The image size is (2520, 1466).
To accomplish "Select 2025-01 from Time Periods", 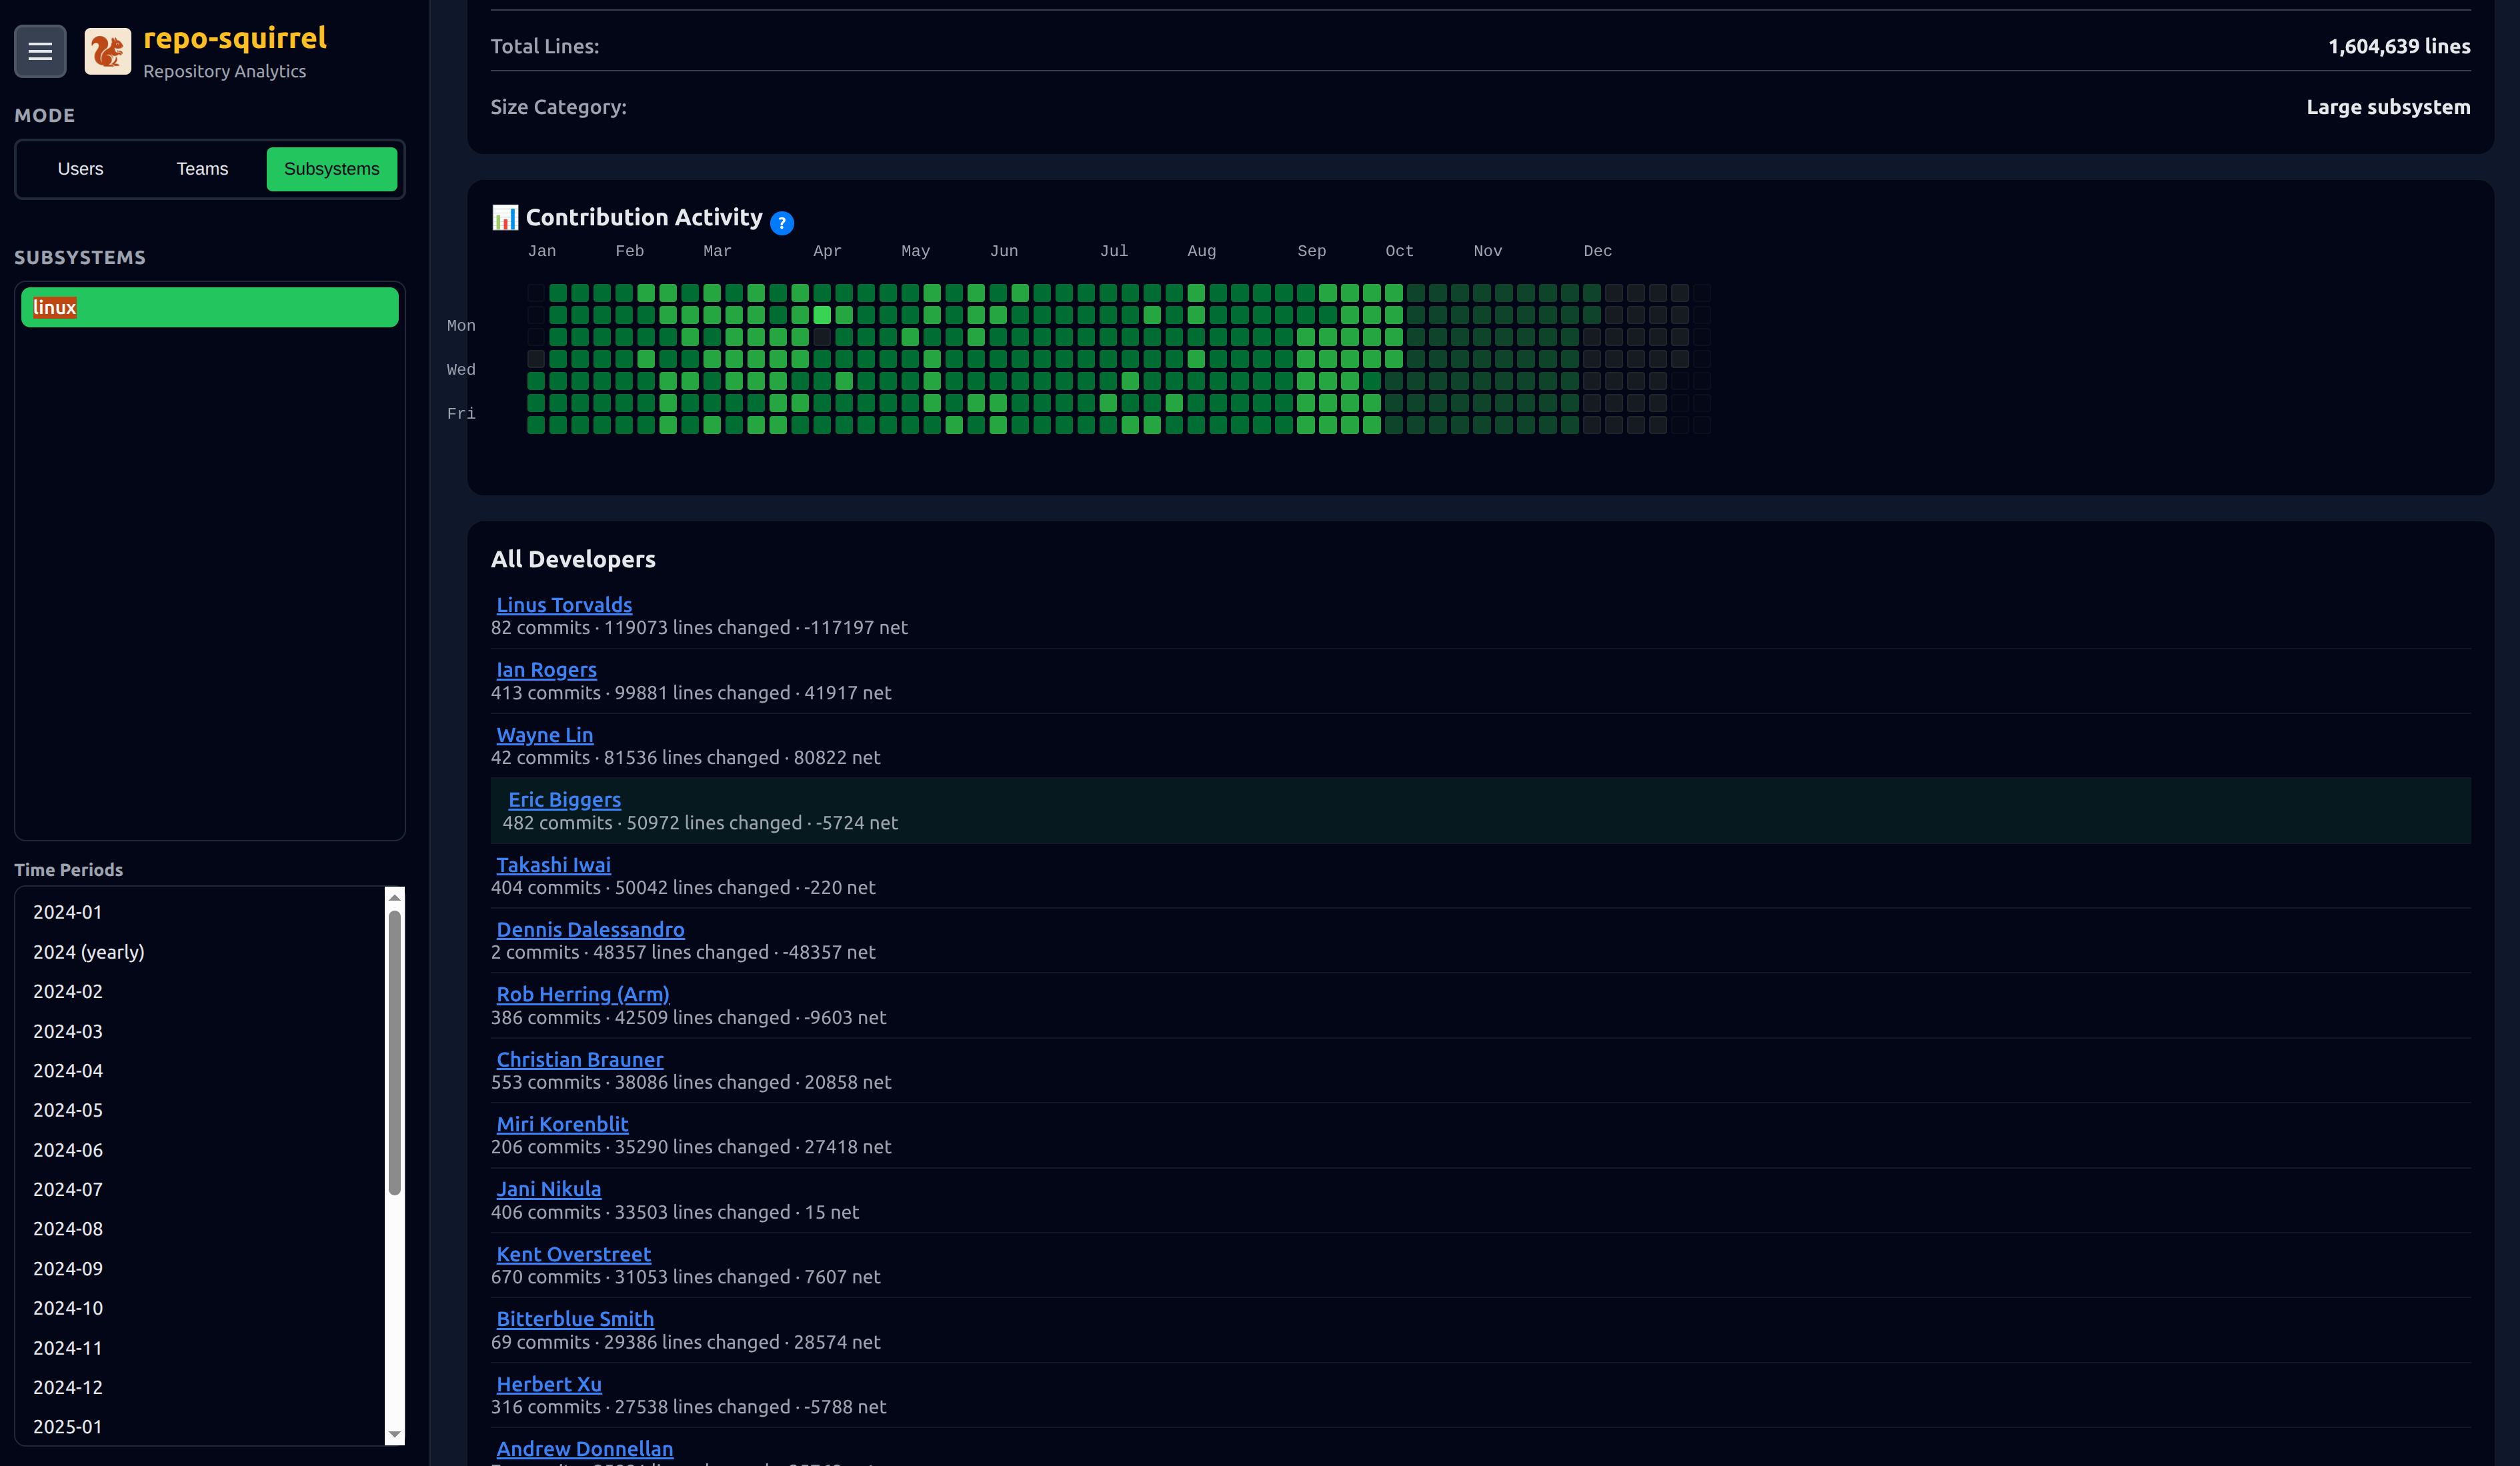I will [x=67, y=1427].
